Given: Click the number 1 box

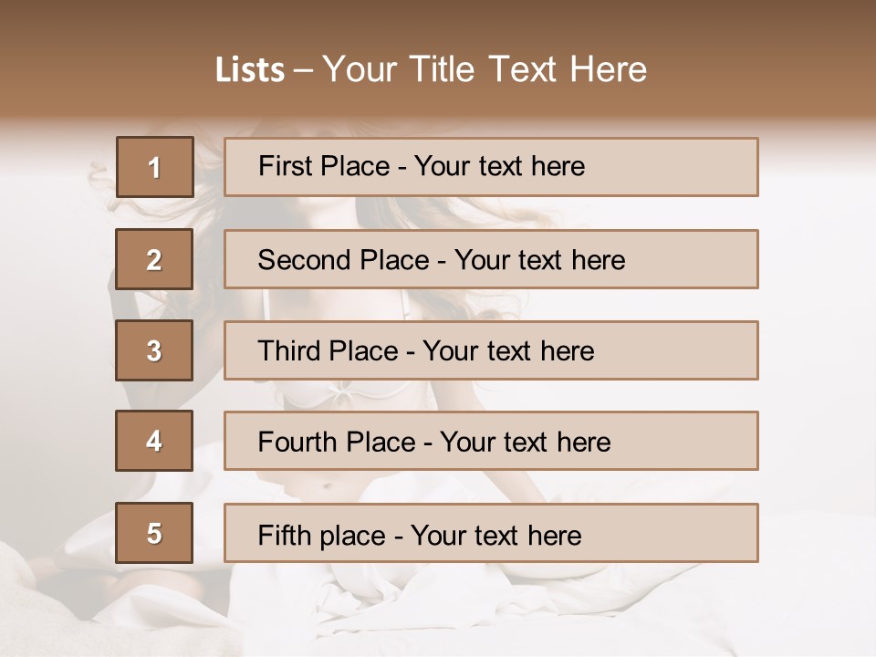Looking at the screenshot, I should [155, 167].
